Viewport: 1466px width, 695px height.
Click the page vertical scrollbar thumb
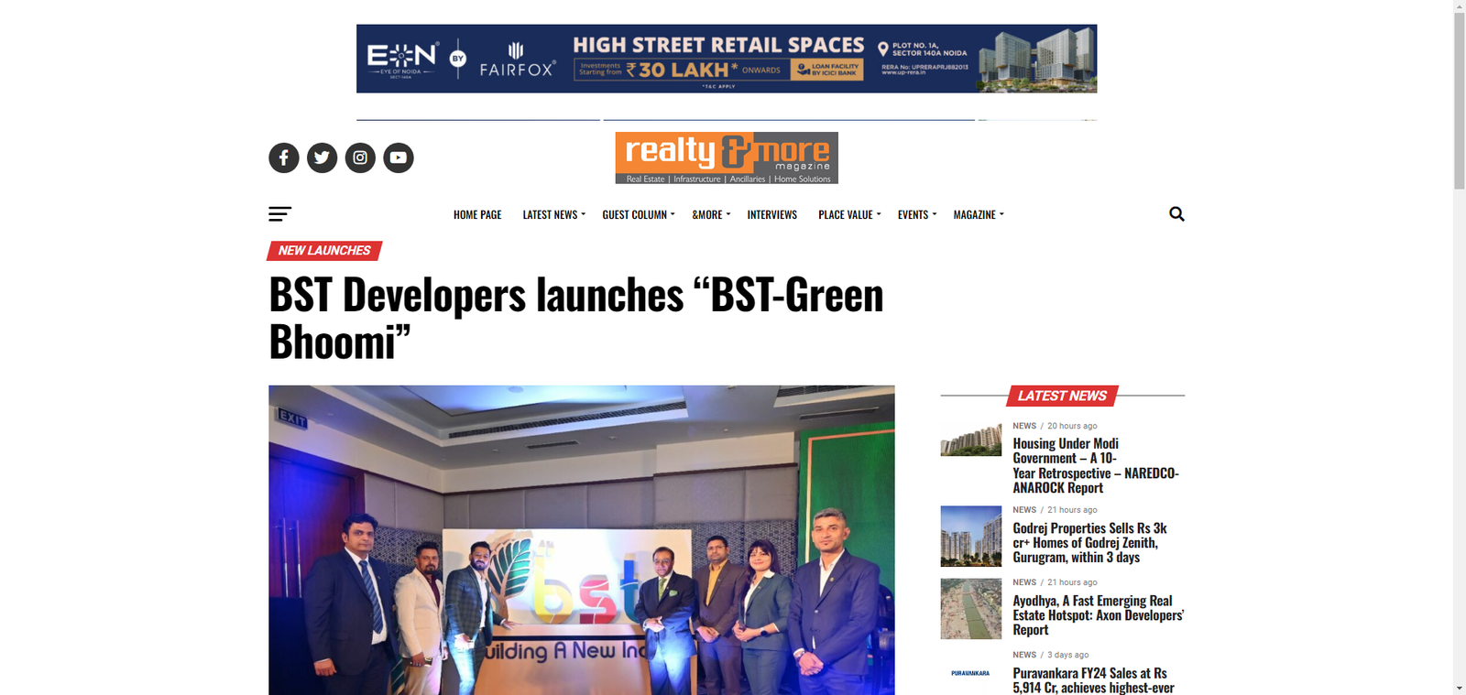1459,100
